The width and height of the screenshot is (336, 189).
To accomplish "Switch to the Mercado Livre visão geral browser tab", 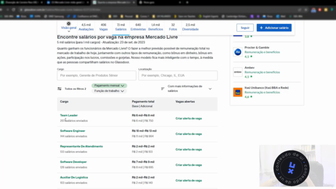I will 68,2.
